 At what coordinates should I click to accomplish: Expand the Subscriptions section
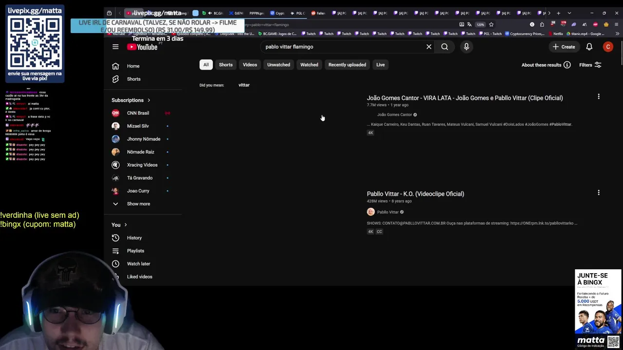tap(131, 100)
